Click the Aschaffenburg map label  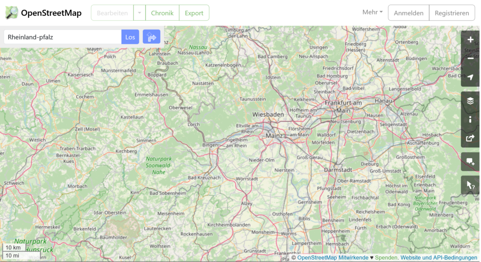point(423,143)
